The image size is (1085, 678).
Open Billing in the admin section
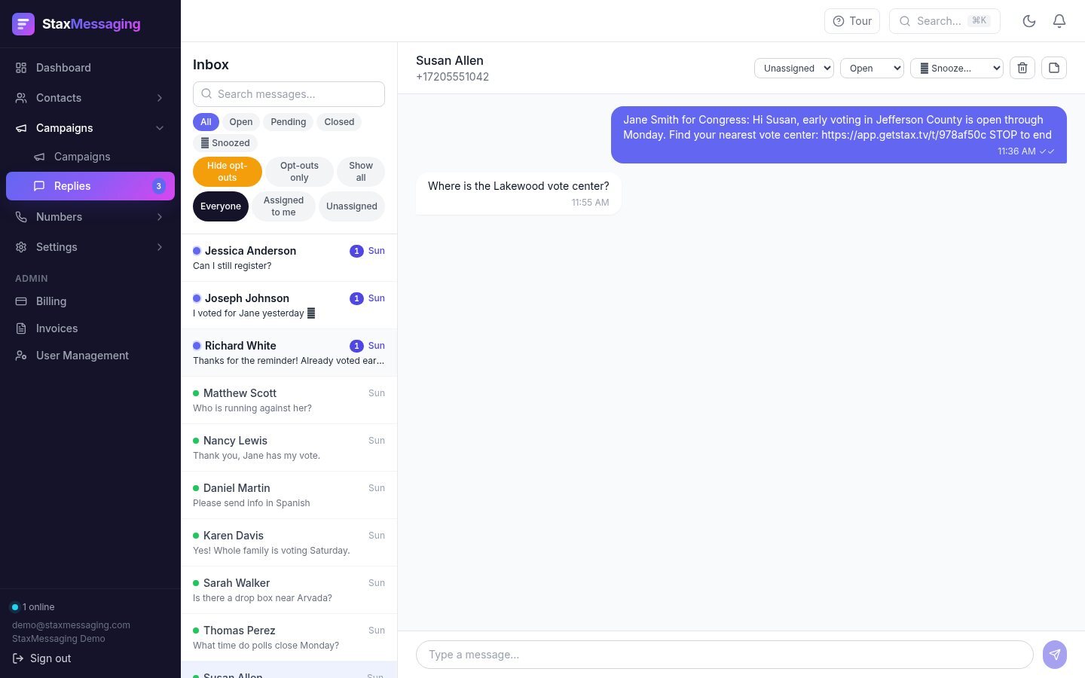[x=90, y=301]
